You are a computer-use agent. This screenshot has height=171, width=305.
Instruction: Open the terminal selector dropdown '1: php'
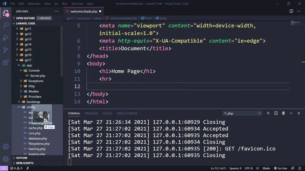click(242, 113)
